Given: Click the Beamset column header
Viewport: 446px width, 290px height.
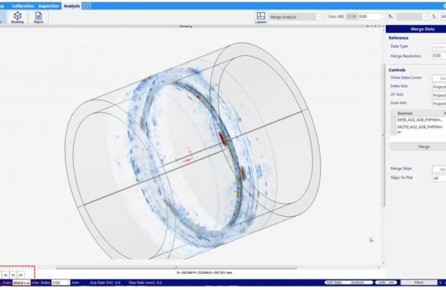Looking at the screenshot, I should (405, 113).
